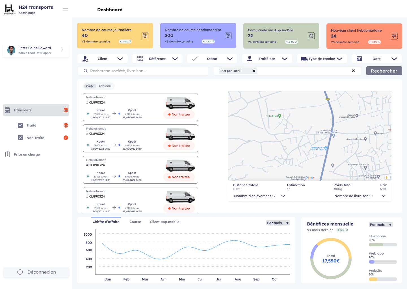This screenshot has width=407, height=289.
Task: Click Non traitée status on second delivery card
Action: (179, 146)
